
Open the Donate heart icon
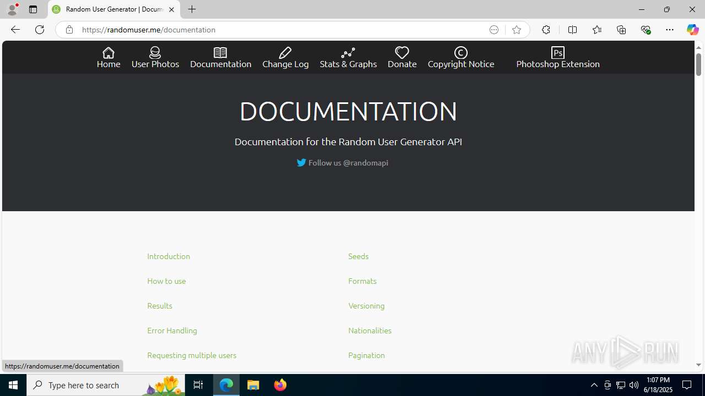click(x=402, y=53)
